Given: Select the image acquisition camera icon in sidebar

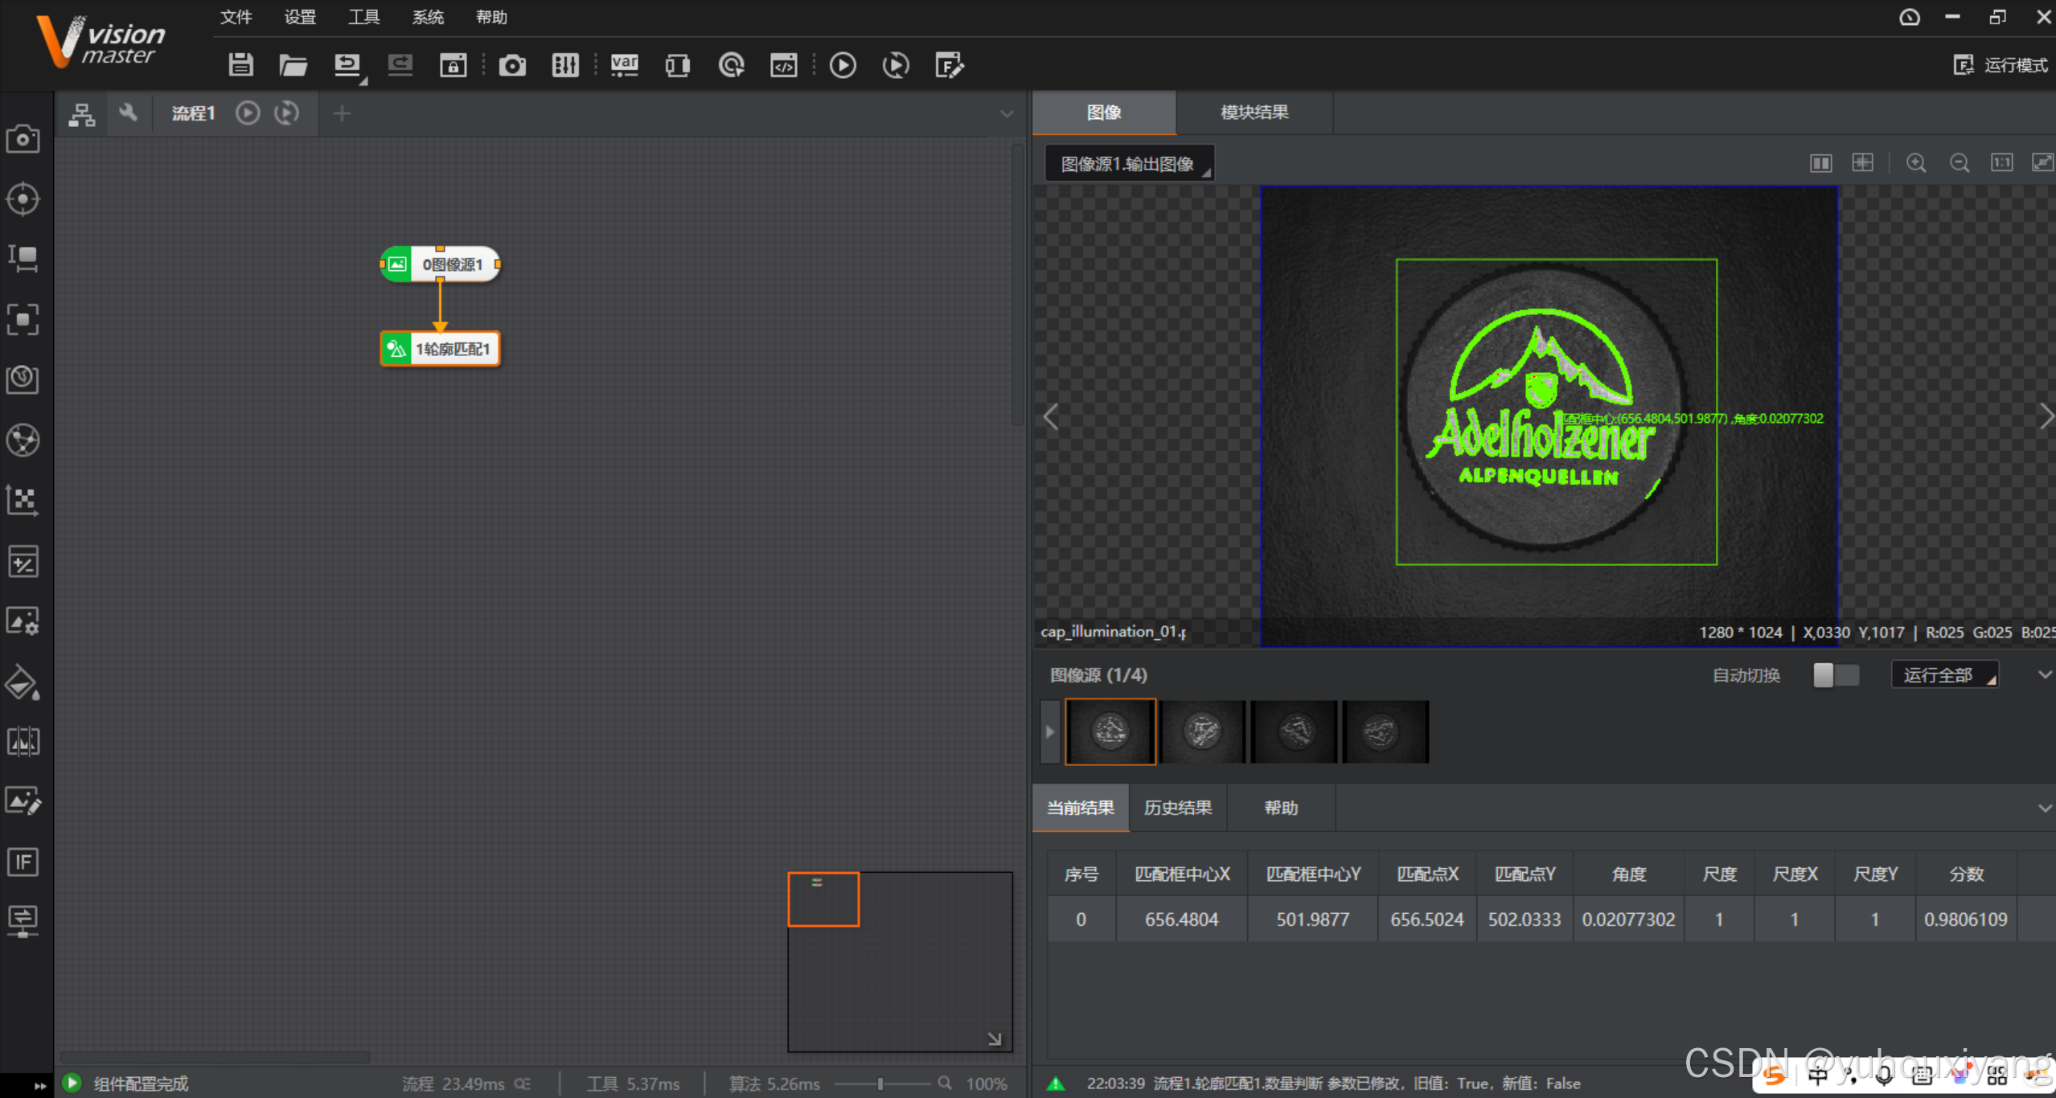Looking at the screenshot, I should tap(23, 139).
